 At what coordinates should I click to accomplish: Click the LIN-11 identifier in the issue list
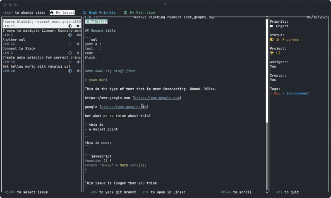9,26
